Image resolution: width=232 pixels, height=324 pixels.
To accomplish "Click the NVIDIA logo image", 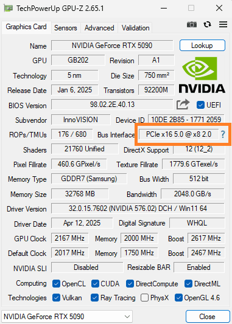I will point(202,75).
